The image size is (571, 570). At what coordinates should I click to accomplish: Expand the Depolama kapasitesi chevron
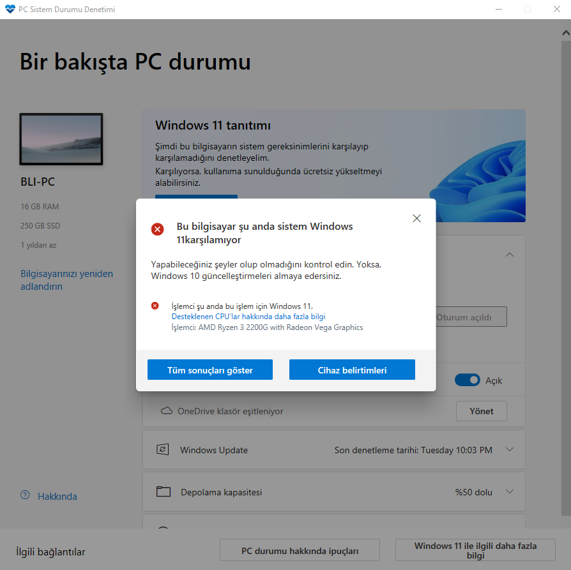pos(510,491)
